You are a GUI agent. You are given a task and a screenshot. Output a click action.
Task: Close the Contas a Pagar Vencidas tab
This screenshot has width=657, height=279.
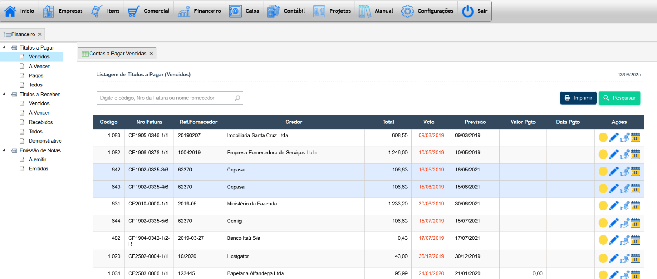151,54
